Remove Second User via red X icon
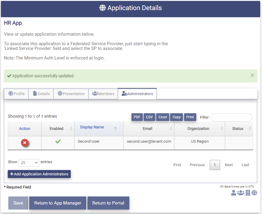 point(25,143)
